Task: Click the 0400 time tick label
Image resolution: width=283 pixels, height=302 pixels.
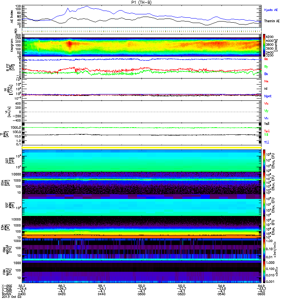Action: coord(22,294)
